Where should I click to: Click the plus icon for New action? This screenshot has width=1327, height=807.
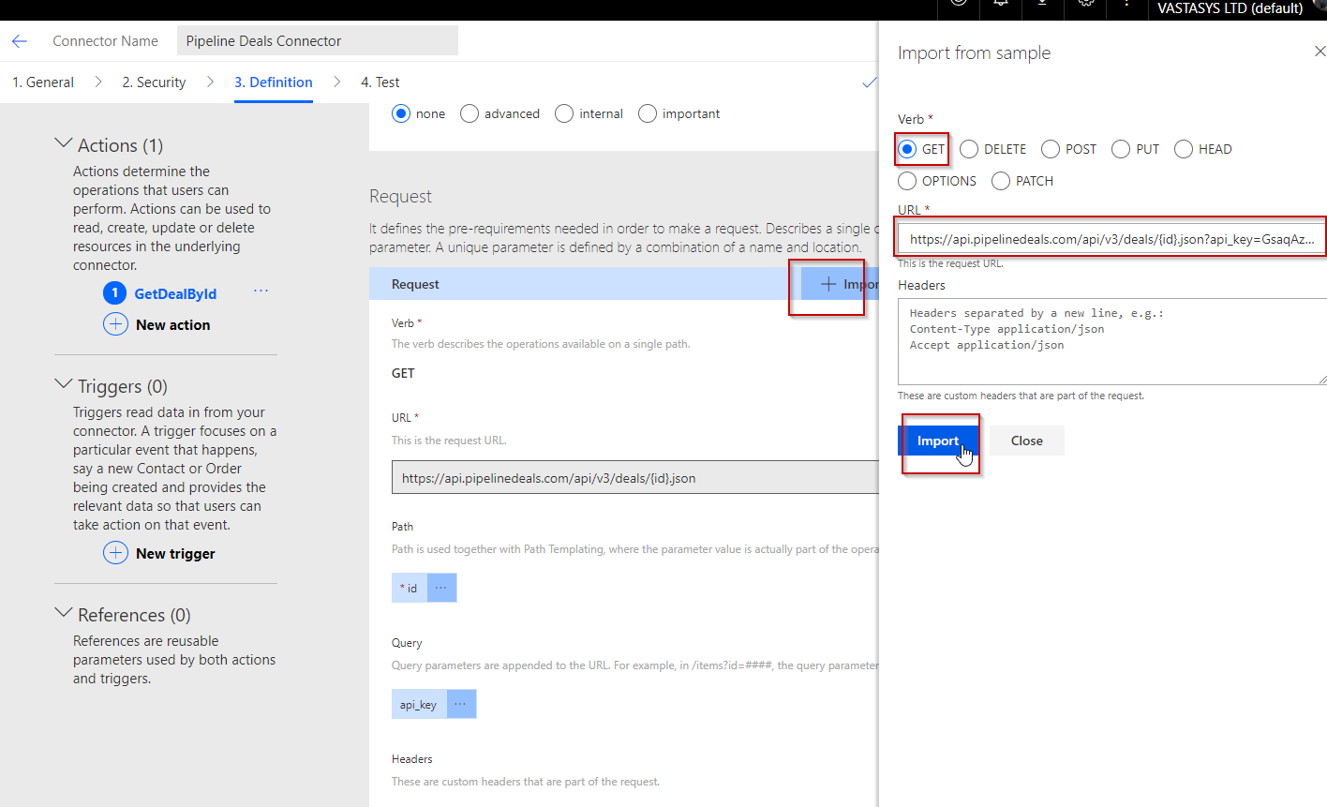(115, 324)
